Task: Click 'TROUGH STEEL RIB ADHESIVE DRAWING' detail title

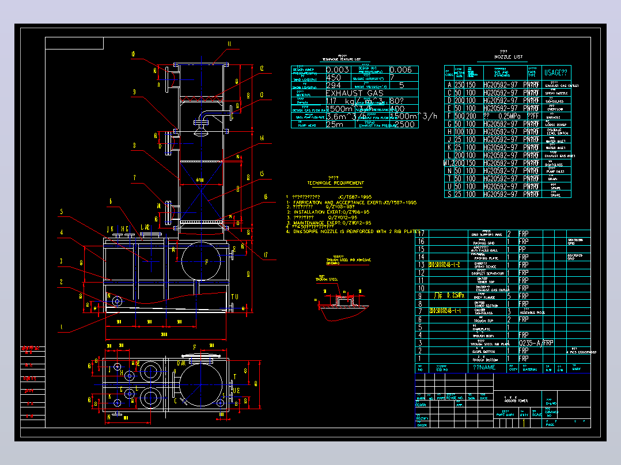Action: coord(349,261)
